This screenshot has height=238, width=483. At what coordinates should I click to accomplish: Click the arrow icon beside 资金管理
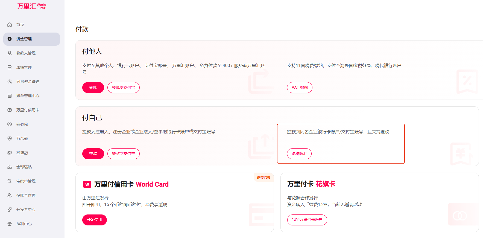coord(10,39)
